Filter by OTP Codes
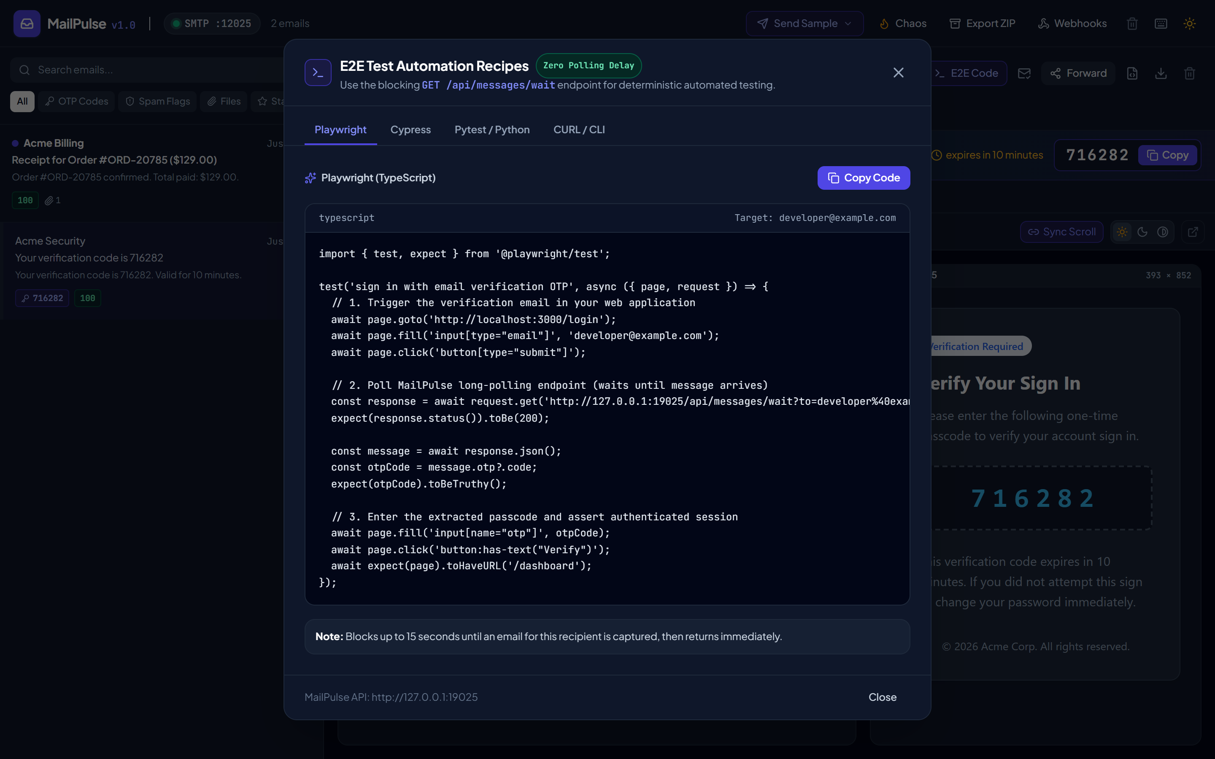This screenshot has width=1215, height=759. pos(76,101)
